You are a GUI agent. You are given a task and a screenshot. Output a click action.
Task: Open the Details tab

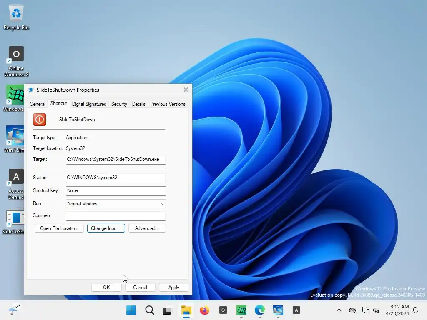[138, 104]
